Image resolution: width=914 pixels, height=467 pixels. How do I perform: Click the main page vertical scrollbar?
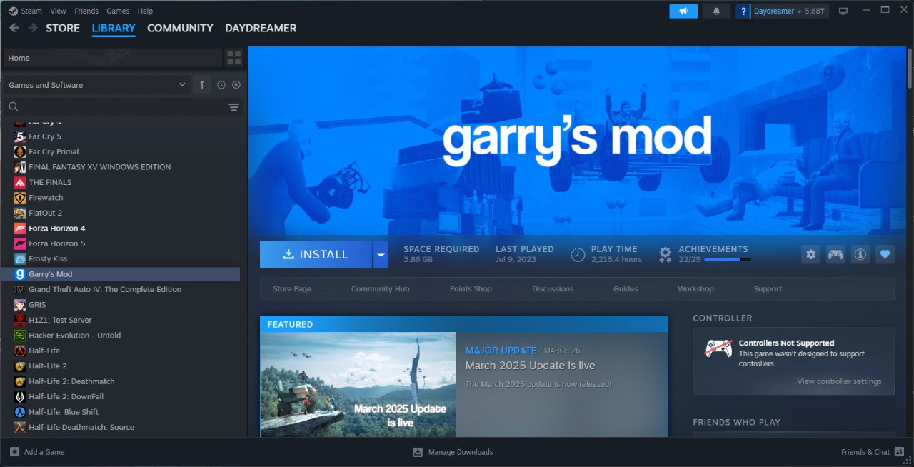pyautogui.click(x=910, y=68)
